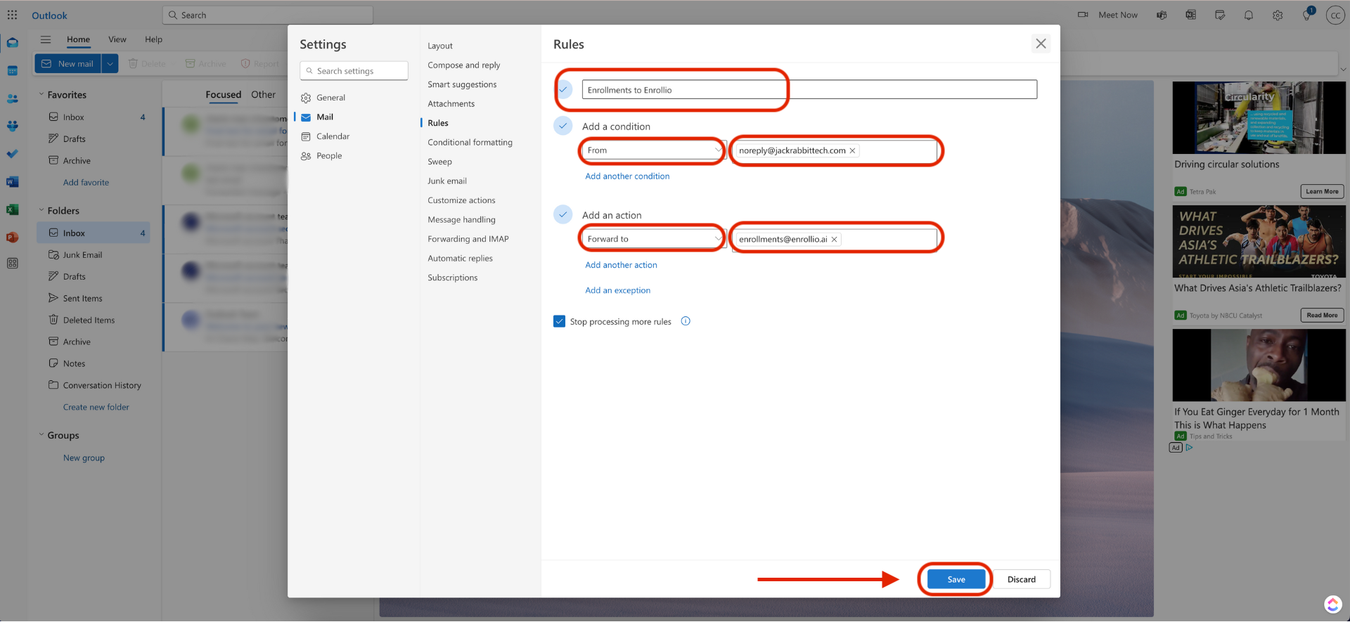Open the Home ribbon tab

(x=78, y=39)
